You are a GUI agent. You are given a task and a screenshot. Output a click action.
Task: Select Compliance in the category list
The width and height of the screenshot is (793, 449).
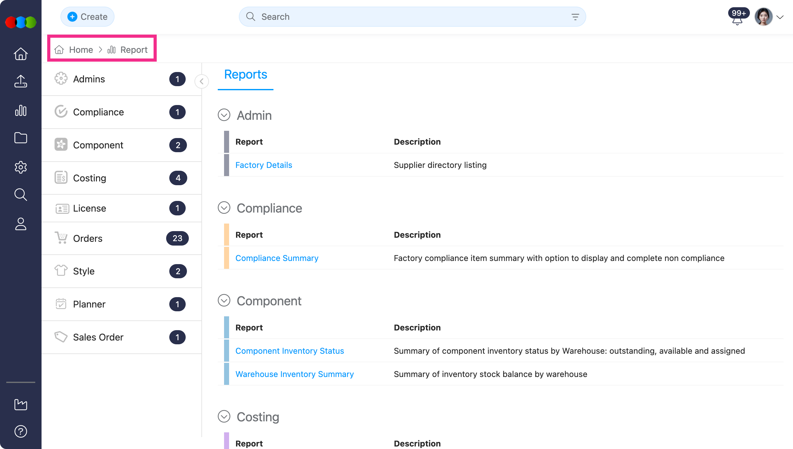(121, 112)
